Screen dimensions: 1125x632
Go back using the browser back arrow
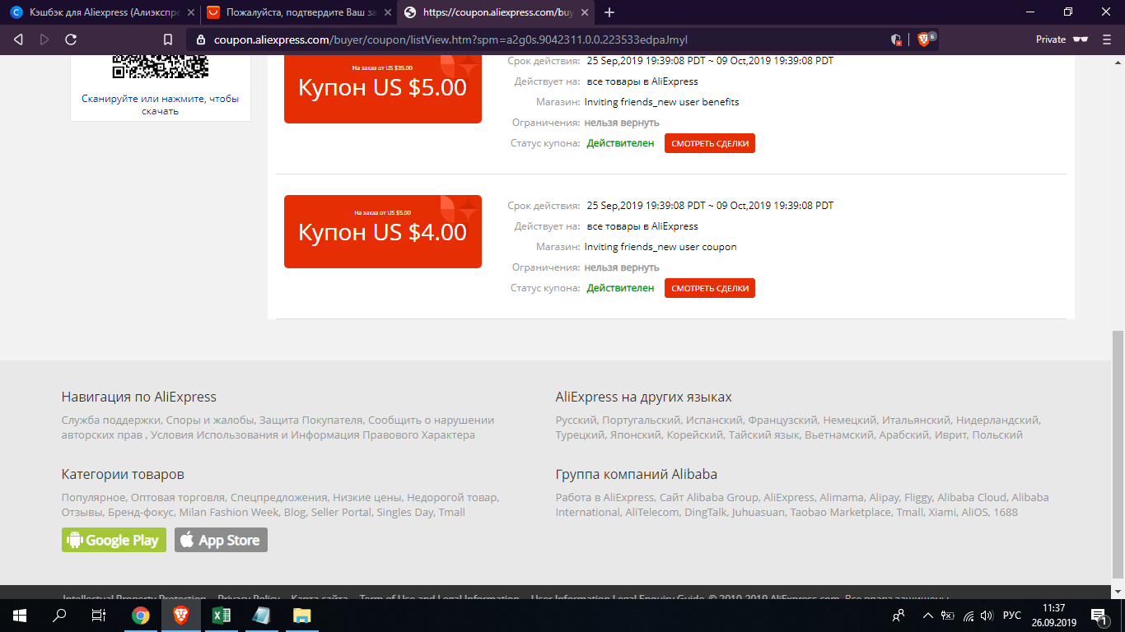(18, 39)
